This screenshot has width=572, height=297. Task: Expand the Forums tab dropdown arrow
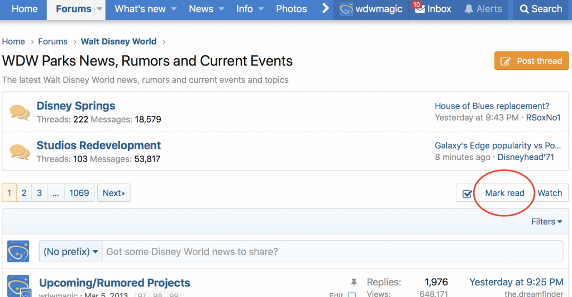coord(100,9)
